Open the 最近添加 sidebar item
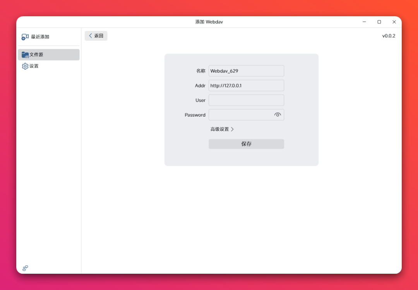The height and width of the screenshot is (290, 418). pyautogui.click(x=40, y=37)
